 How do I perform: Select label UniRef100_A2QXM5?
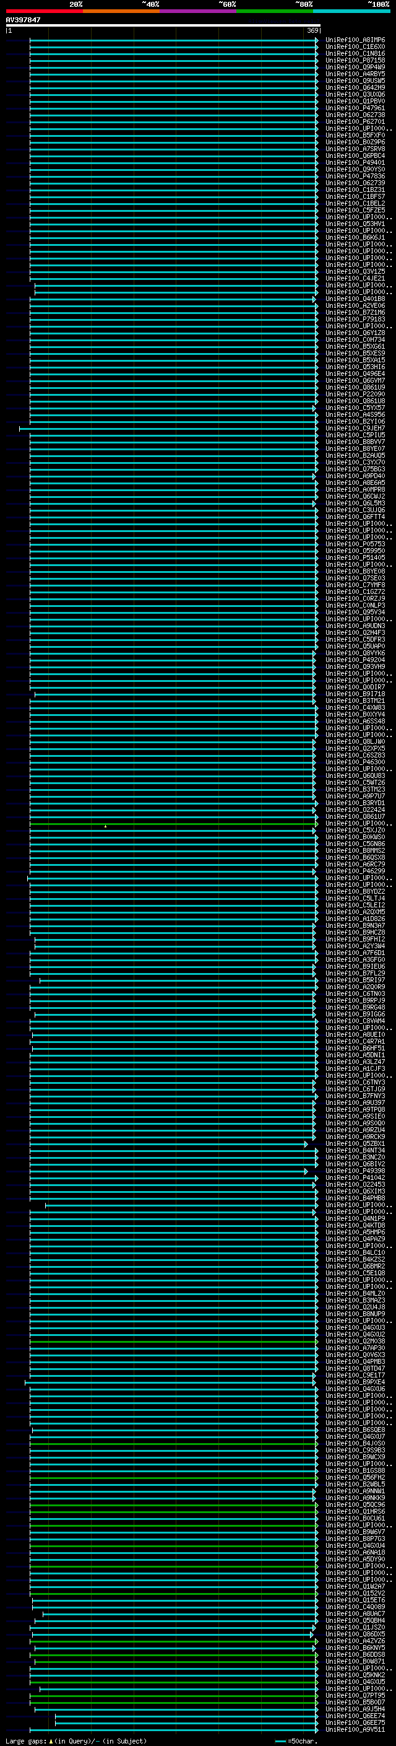click(355, 912)
